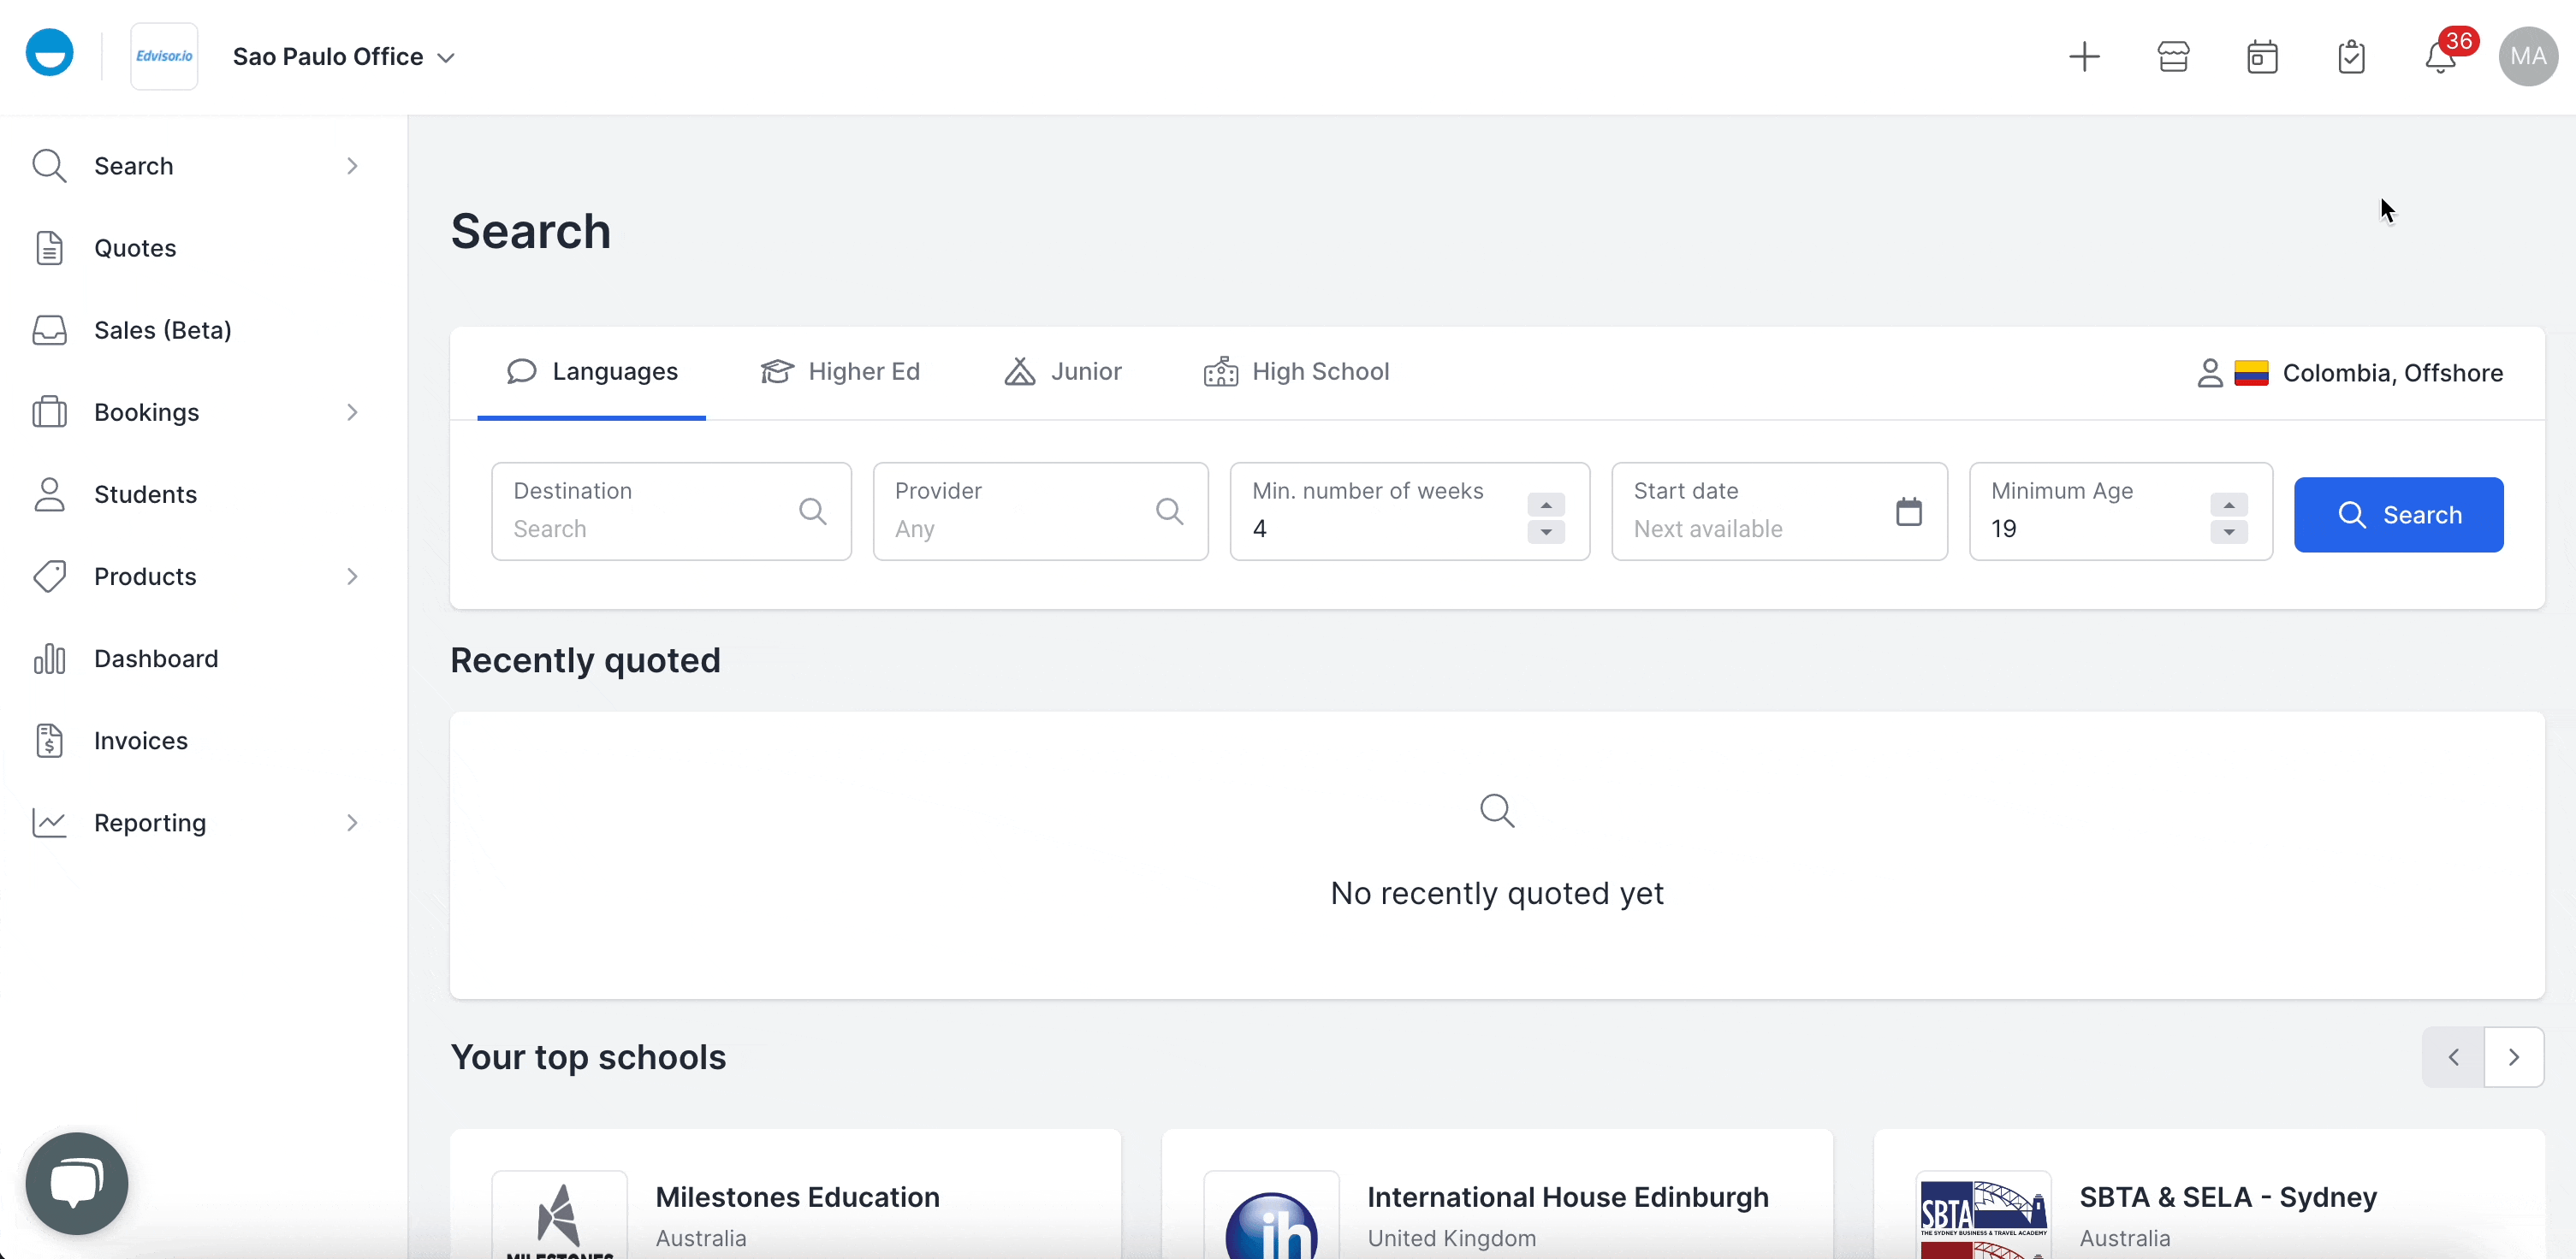Open Sao Paulo Office dropdown
This screenshot has width=2576, height=1259.
pos(344,57)
